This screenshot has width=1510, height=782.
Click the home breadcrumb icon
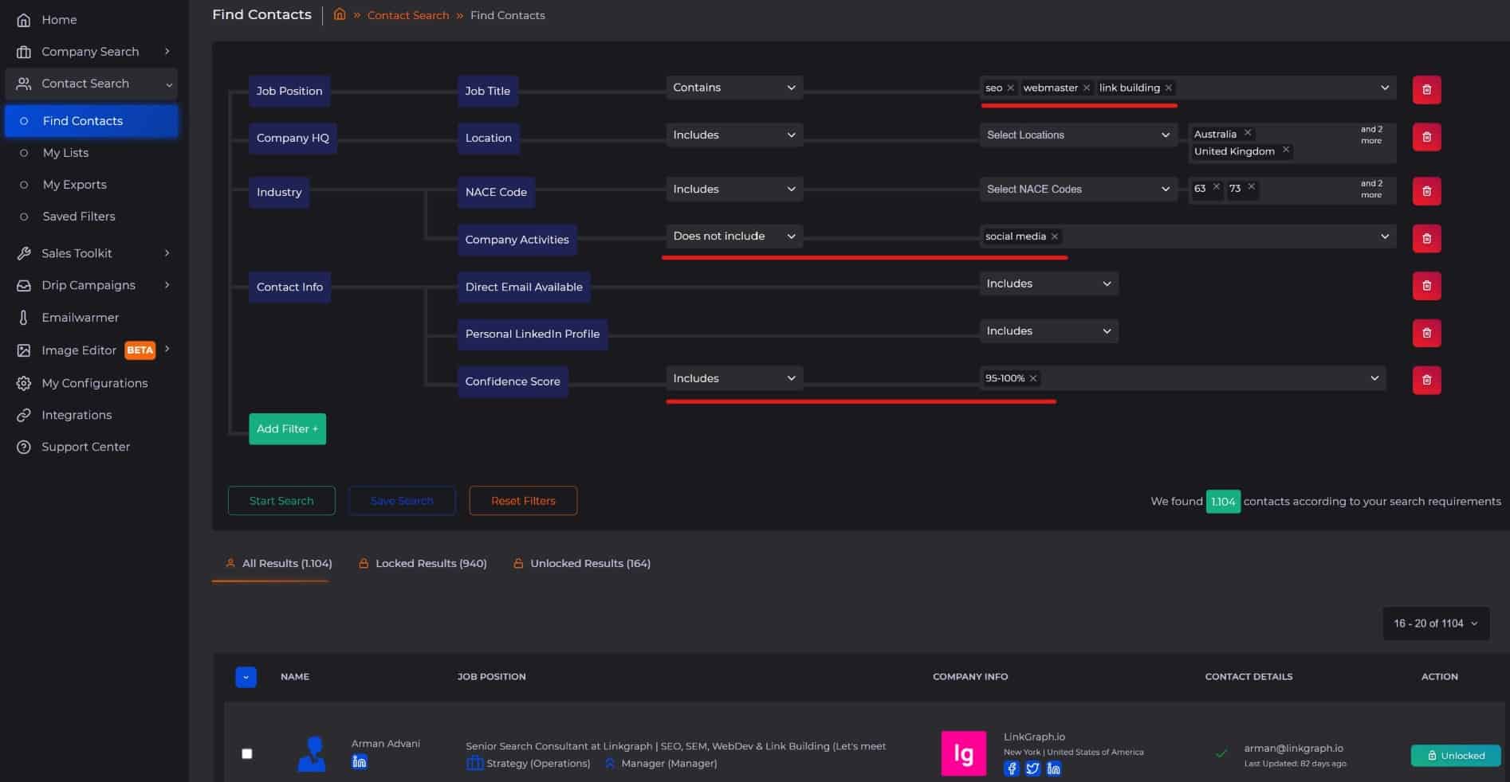pos(340,15)
